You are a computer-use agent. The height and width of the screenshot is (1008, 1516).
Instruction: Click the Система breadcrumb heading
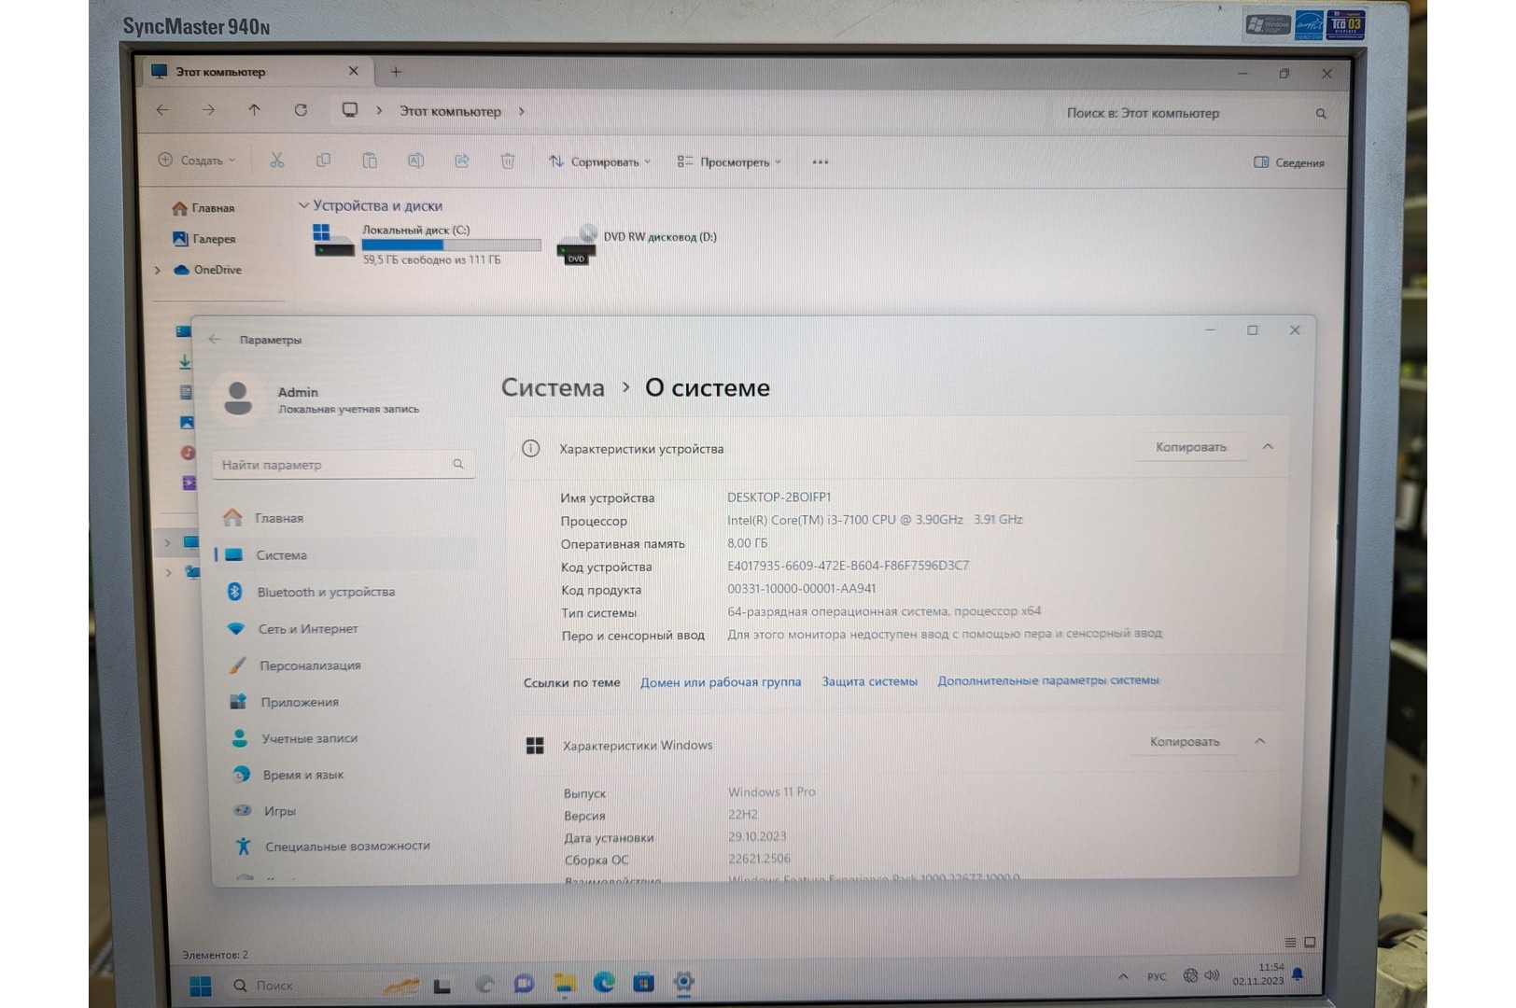click(553, 387)
